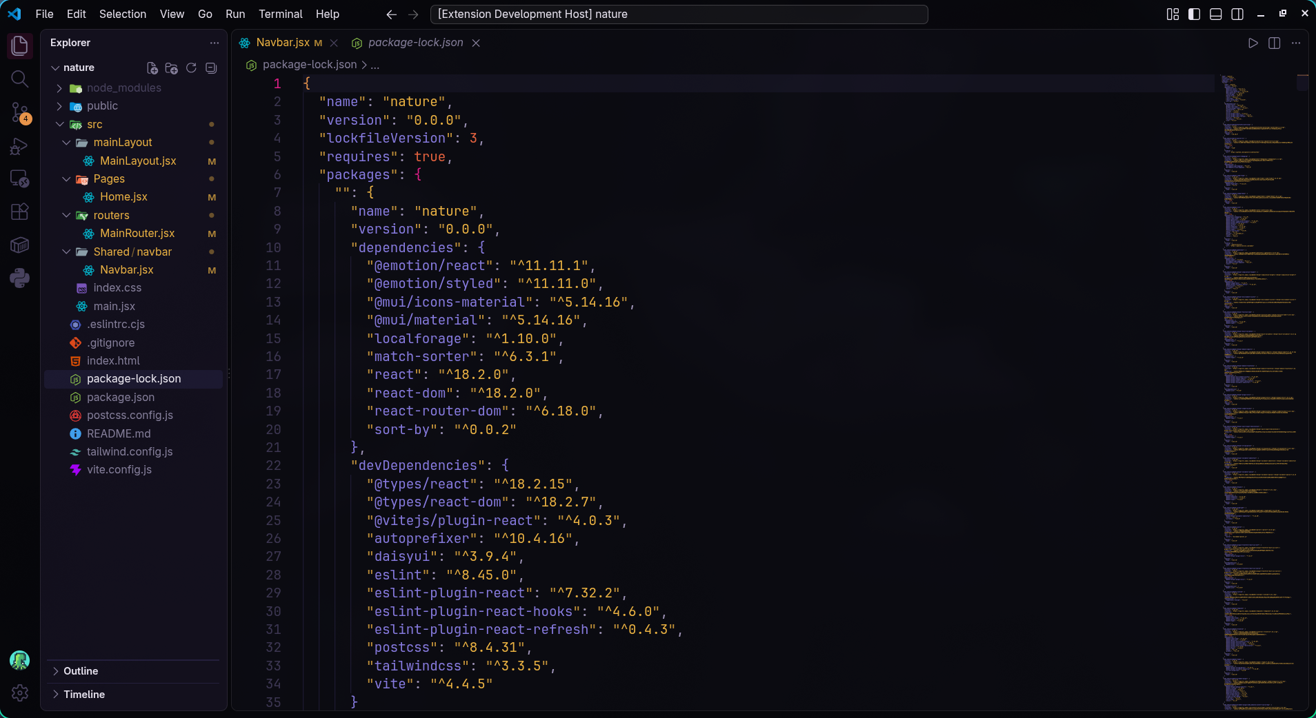This screenshot has width=1316, height=718.
Task: Expand the public folder
Action: (x=59, y=106)
